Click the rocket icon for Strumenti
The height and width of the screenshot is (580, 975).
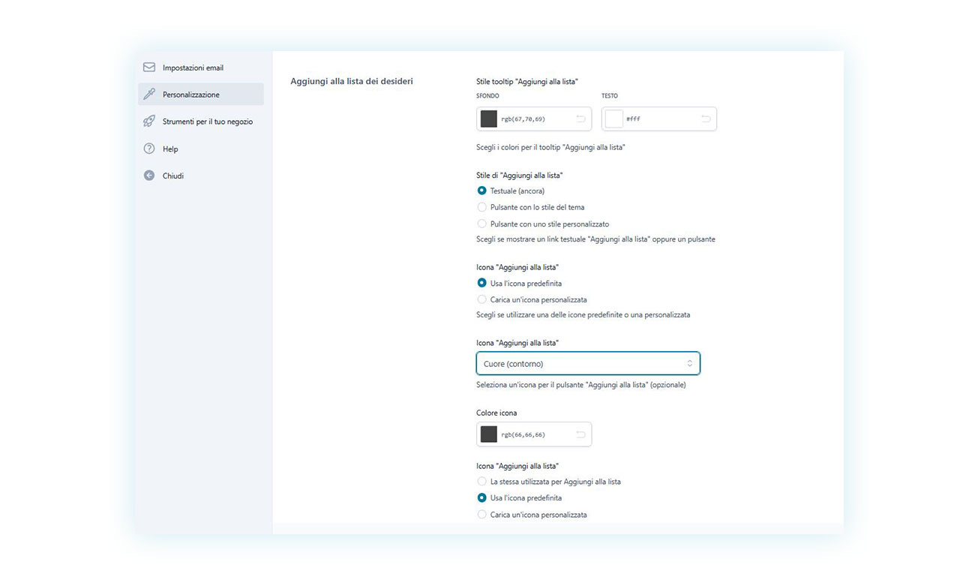tap(149, 122)
